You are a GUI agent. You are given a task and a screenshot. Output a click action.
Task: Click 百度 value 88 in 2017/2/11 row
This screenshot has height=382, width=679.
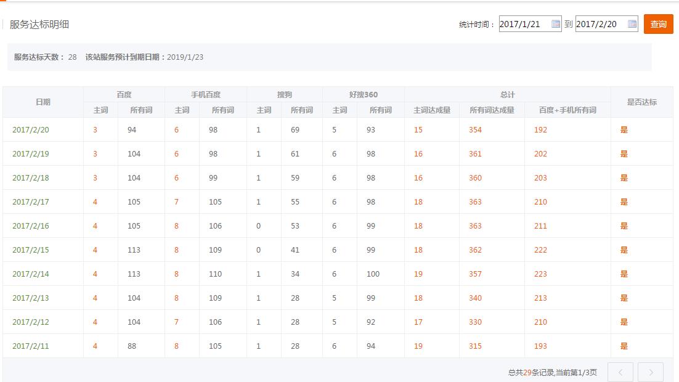tap(132, 346)
